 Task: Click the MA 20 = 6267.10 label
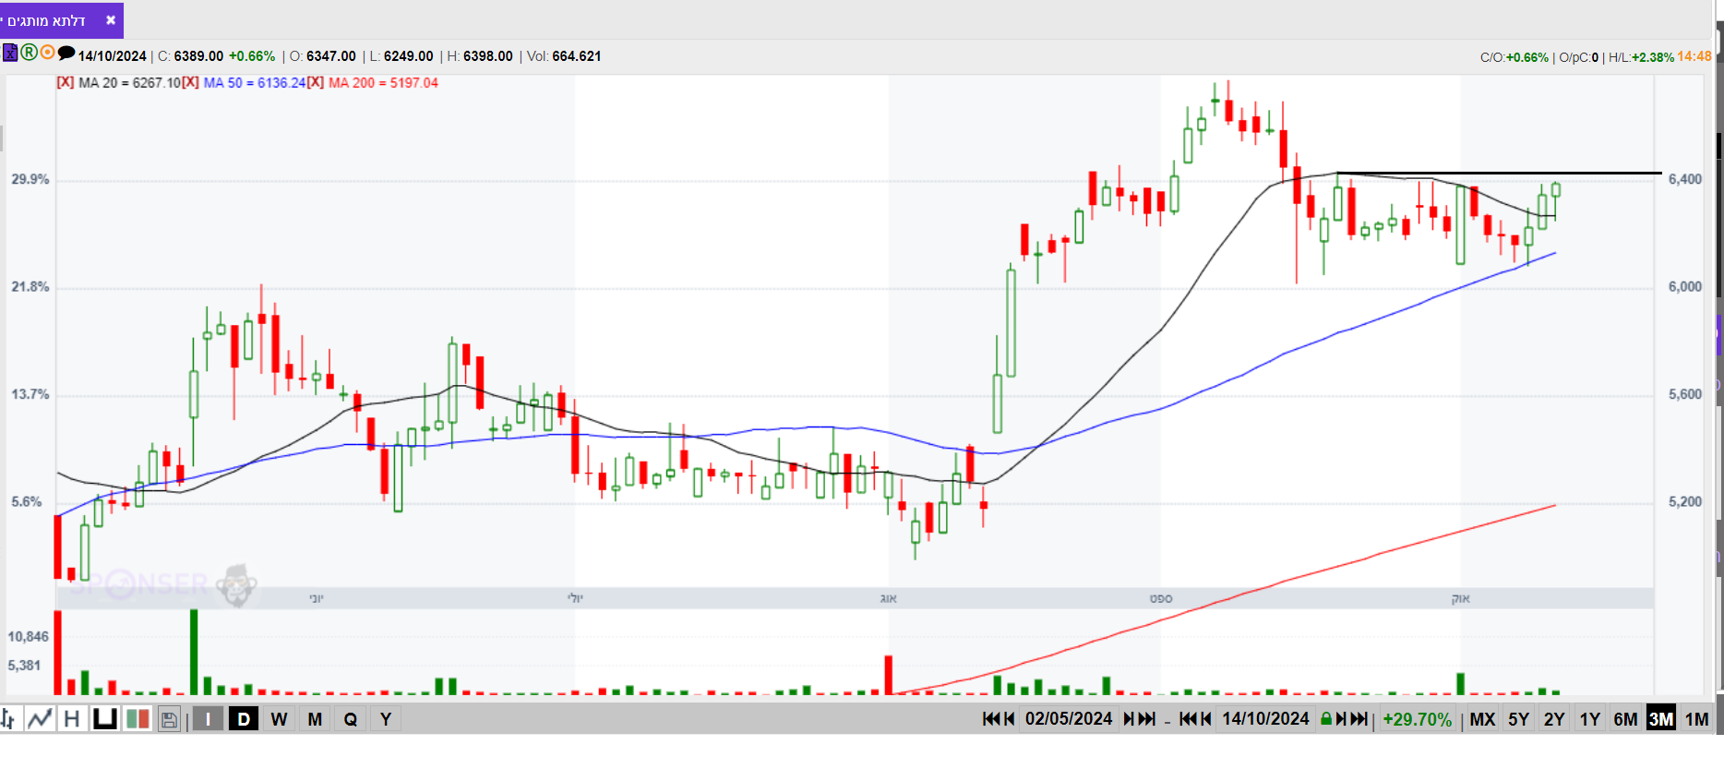click(129, 82)
